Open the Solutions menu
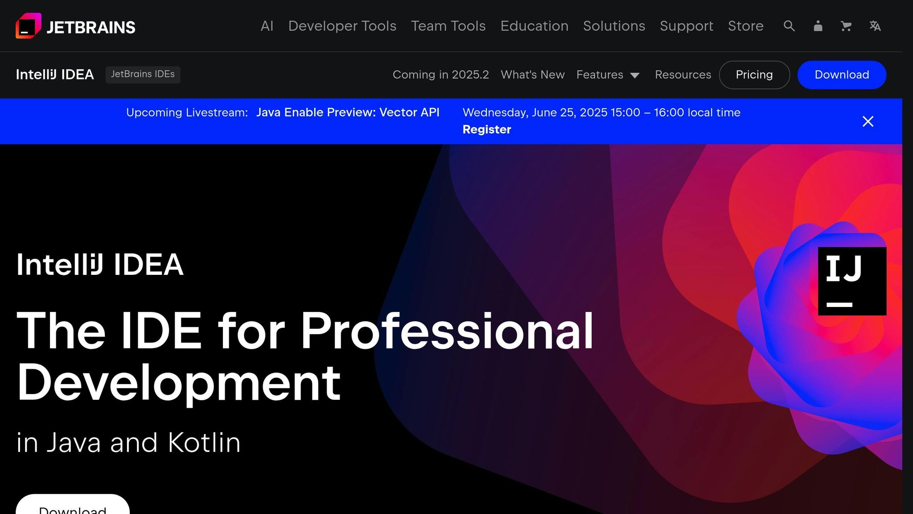 [x=614, y=26]
